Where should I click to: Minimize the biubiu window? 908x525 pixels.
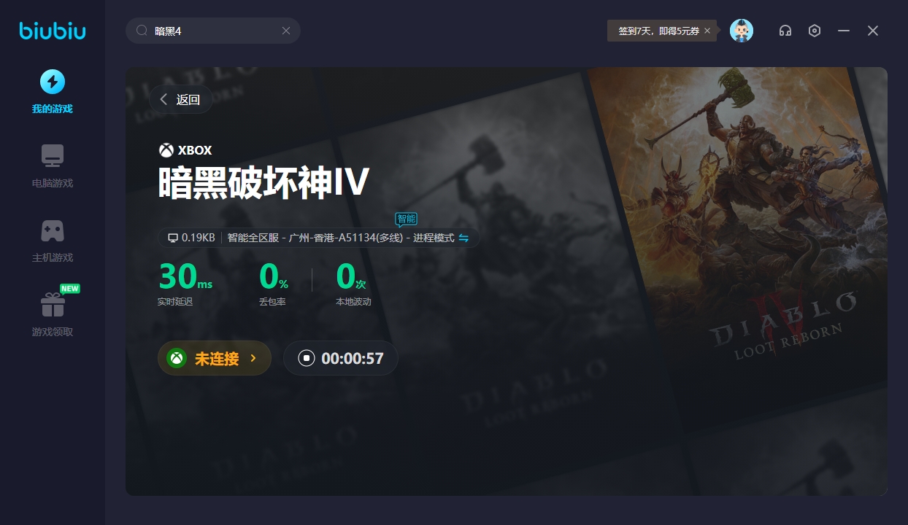tap(844, 31)
